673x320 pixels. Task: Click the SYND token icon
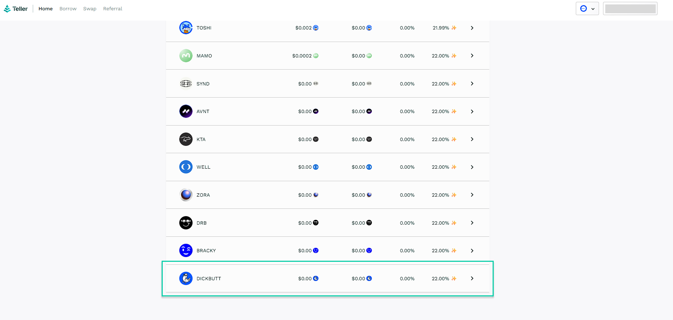point(186,84)
